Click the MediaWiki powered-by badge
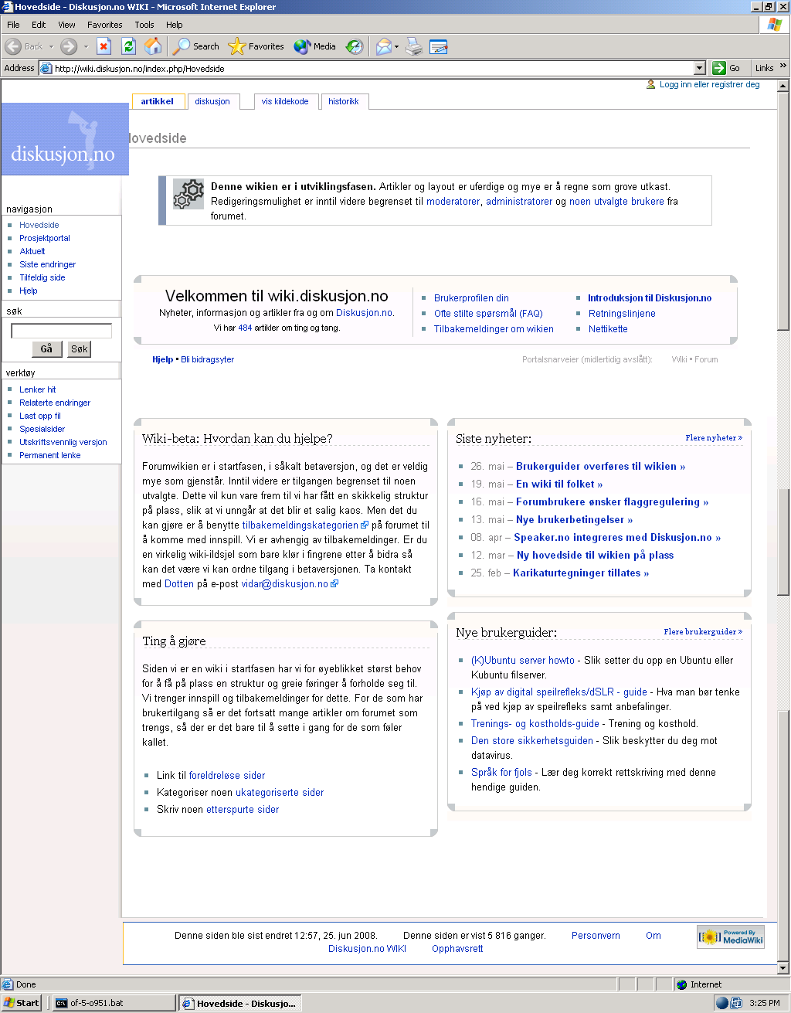Image resolution: width=791 pixels, height=1013 pixels. coord(731,937)
